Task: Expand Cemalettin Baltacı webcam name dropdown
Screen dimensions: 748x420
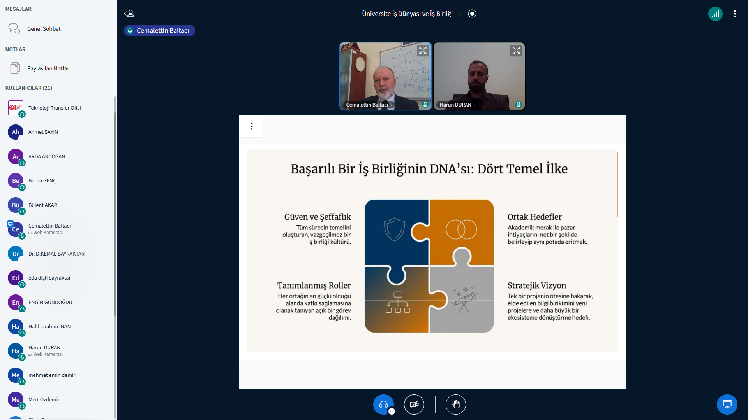Action: pyautogui.click(x=369, y=105)
